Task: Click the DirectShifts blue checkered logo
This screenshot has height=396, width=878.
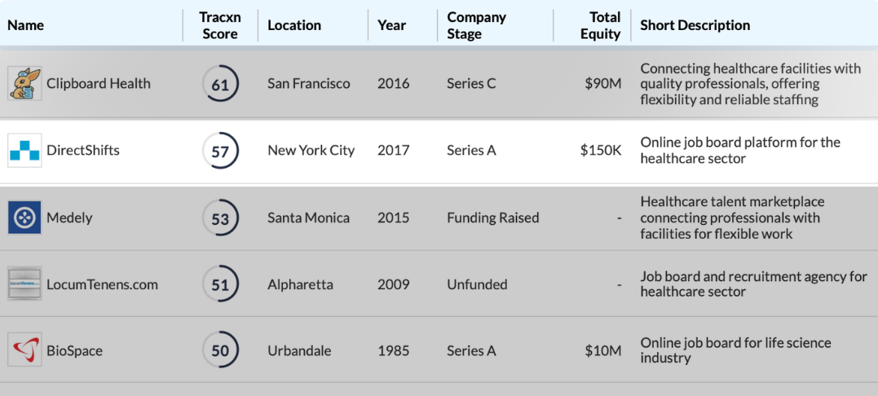Action: point(24,151)
